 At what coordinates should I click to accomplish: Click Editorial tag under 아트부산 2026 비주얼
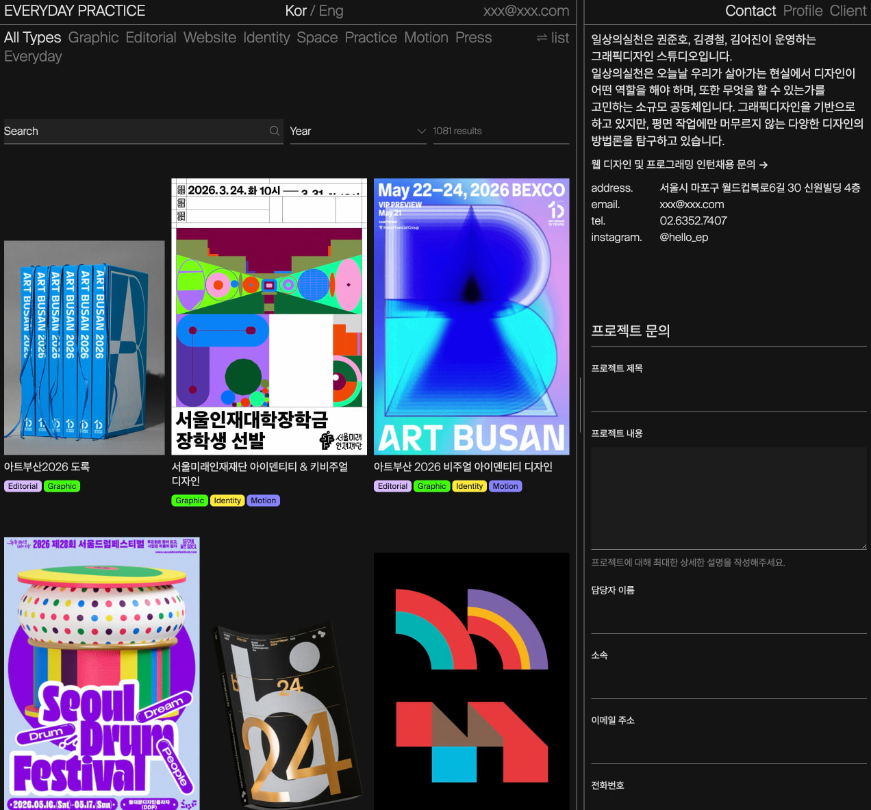pos(392,486)
